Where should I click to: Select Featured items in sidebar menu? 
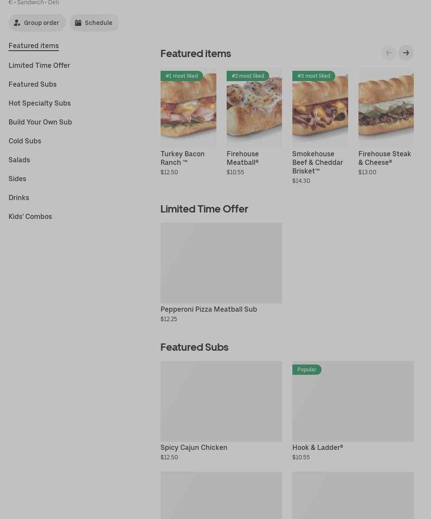pyautogui.click(x=33, y=46)
